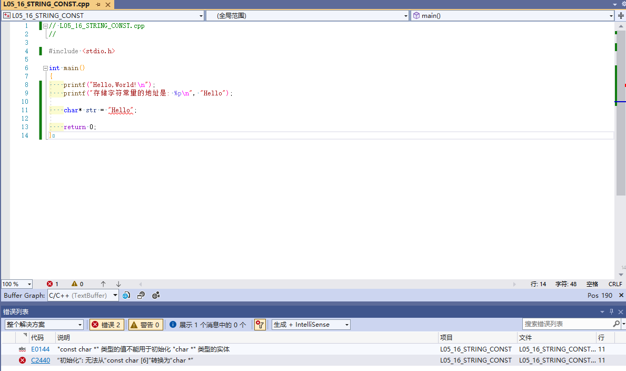Click the horizontal scroll right arrow
Image resolution: width=626 pixels, height=371 pixels.
(x=514, y=284)
